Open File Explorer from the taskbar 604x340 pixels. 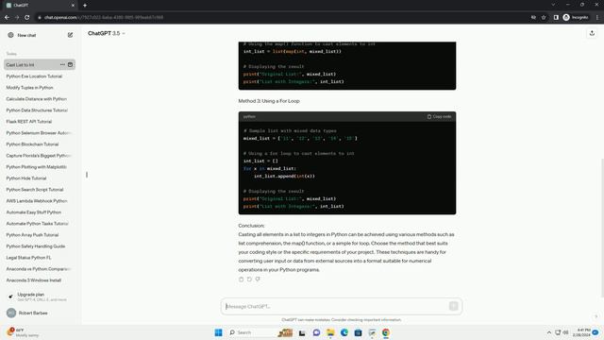click(x=330, y=332)
